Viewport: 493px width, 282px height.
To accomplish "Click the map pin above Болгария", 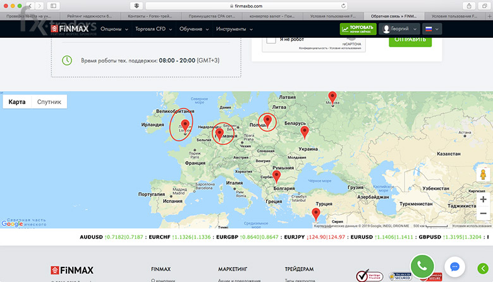I will point(276,177).
